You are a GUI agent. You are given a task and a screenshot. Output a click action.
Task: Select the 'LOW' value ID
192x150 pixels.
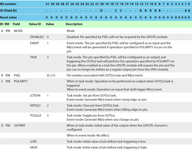(x=33, y=141)
